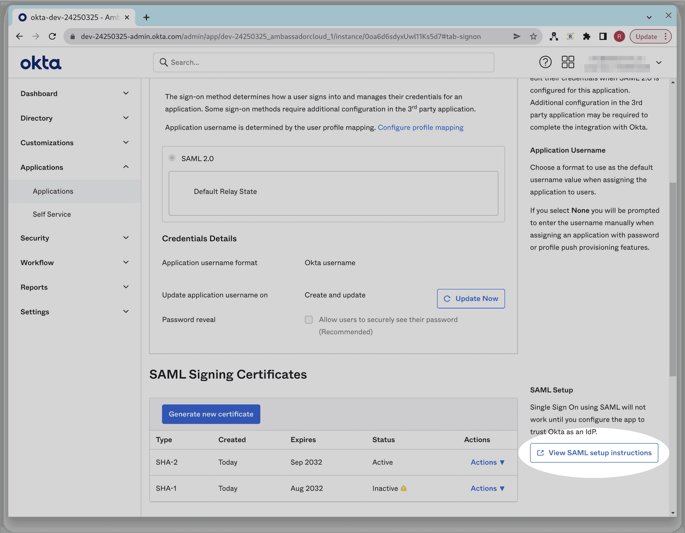This screenshot has height=533, width=685.
Task: Open Actions dropdown for SHA-2 certificate
Action: 488,462
